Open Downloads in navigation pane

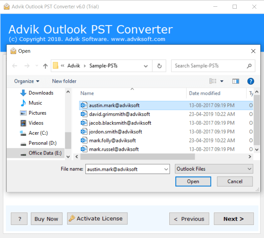37,93
